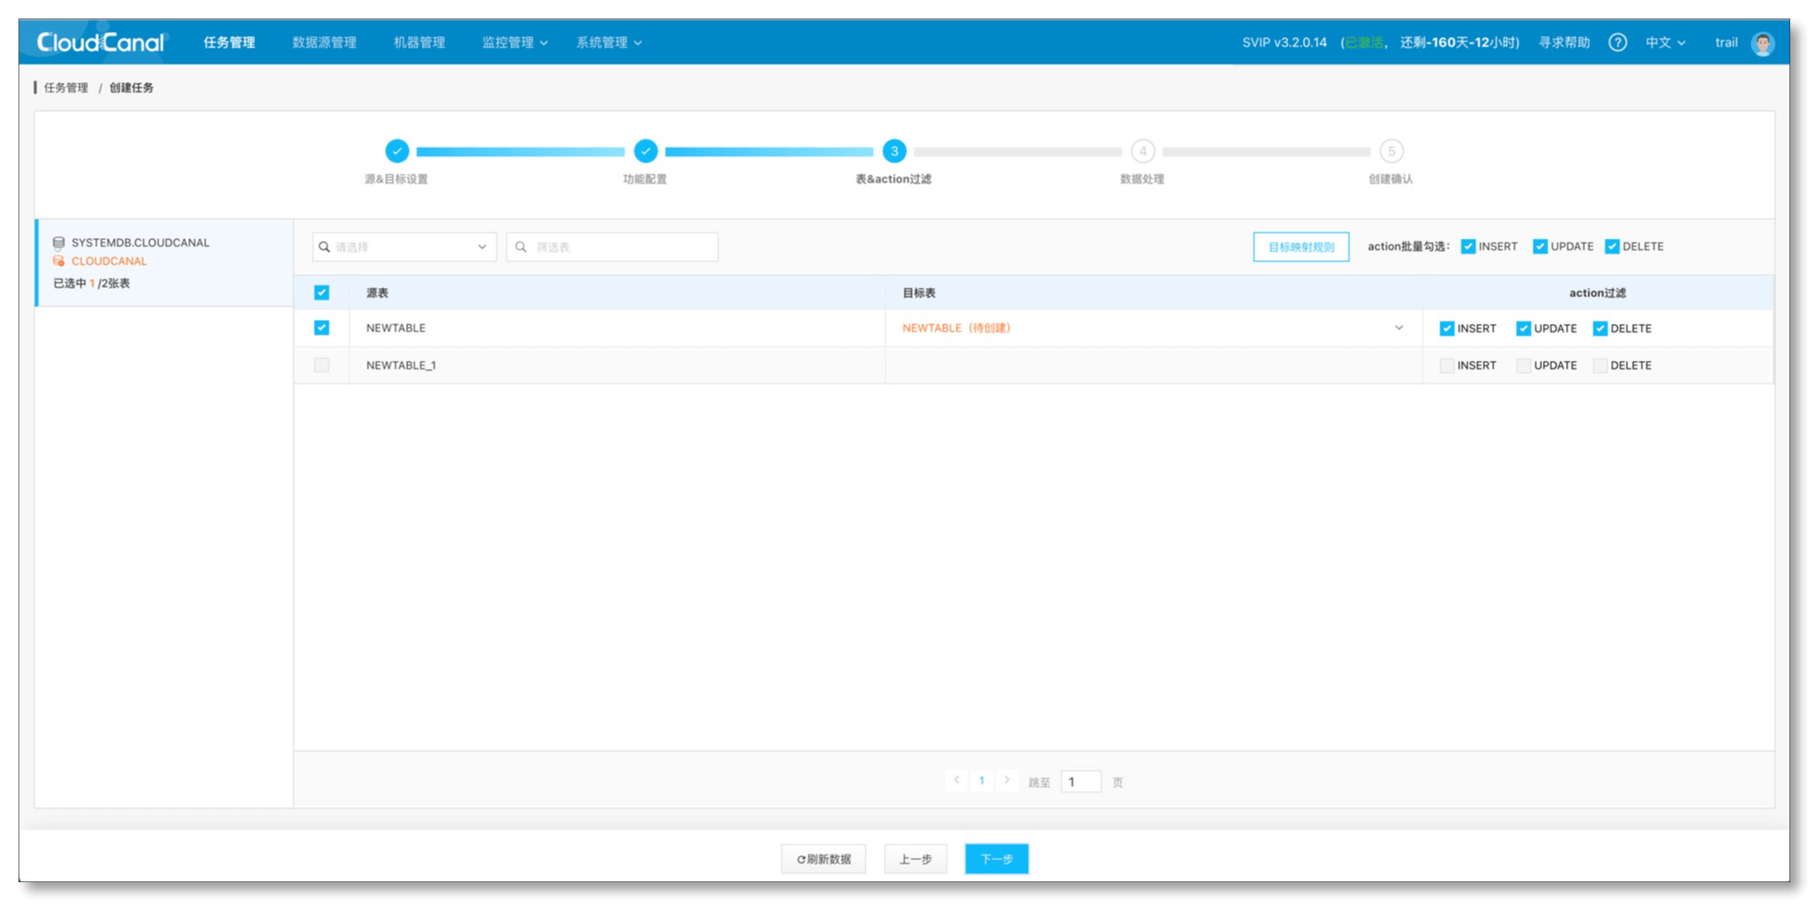The width and height of the screenshot is (1817, 909).
Task: Click the CloudCanal logo
Action: [x=101, y=42]
